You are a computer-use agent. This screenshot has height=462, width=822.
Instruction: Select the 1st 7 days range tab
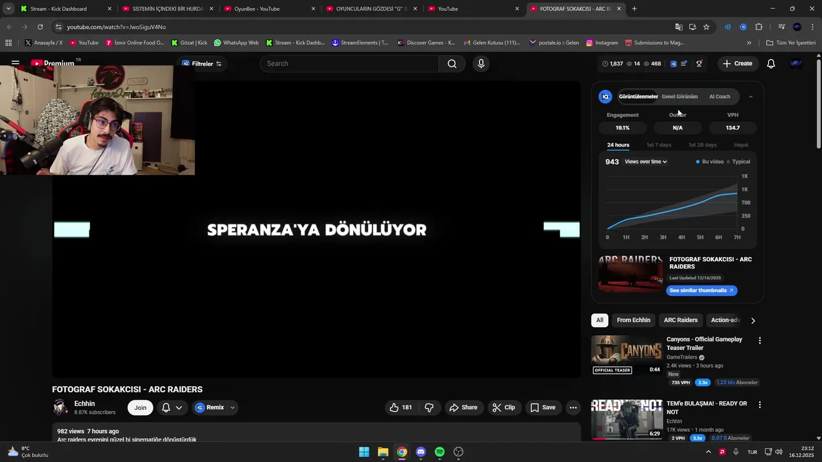pos(659,145)
